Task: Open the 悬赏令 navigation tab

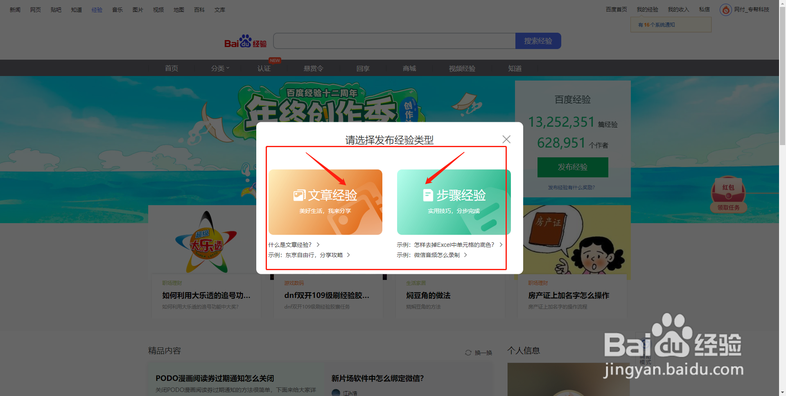Action: (x=314, y=68)
